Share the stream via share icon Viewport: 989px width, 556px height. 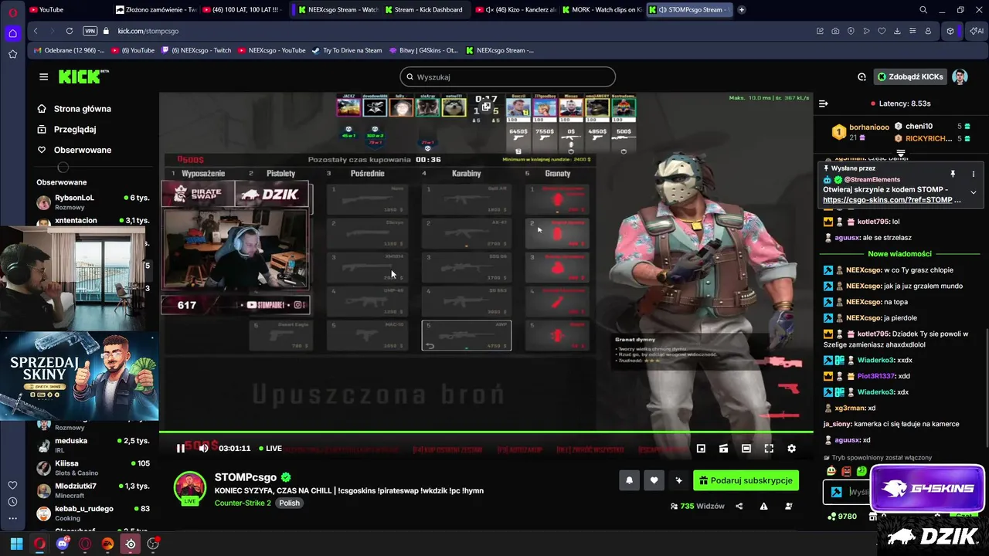point(739,507)
